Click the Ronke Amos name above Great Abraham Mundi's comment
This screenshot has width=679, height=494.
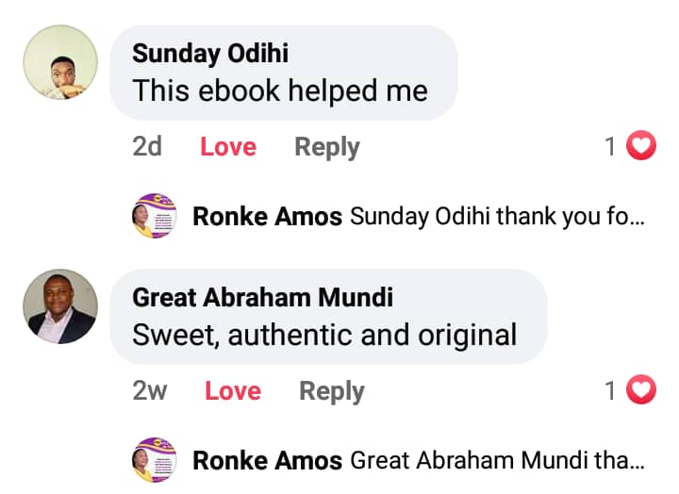pos(267,217)
